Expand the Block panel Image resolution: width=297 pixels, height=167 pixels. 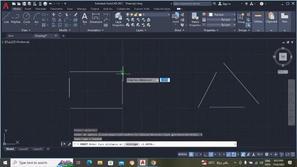179,30
